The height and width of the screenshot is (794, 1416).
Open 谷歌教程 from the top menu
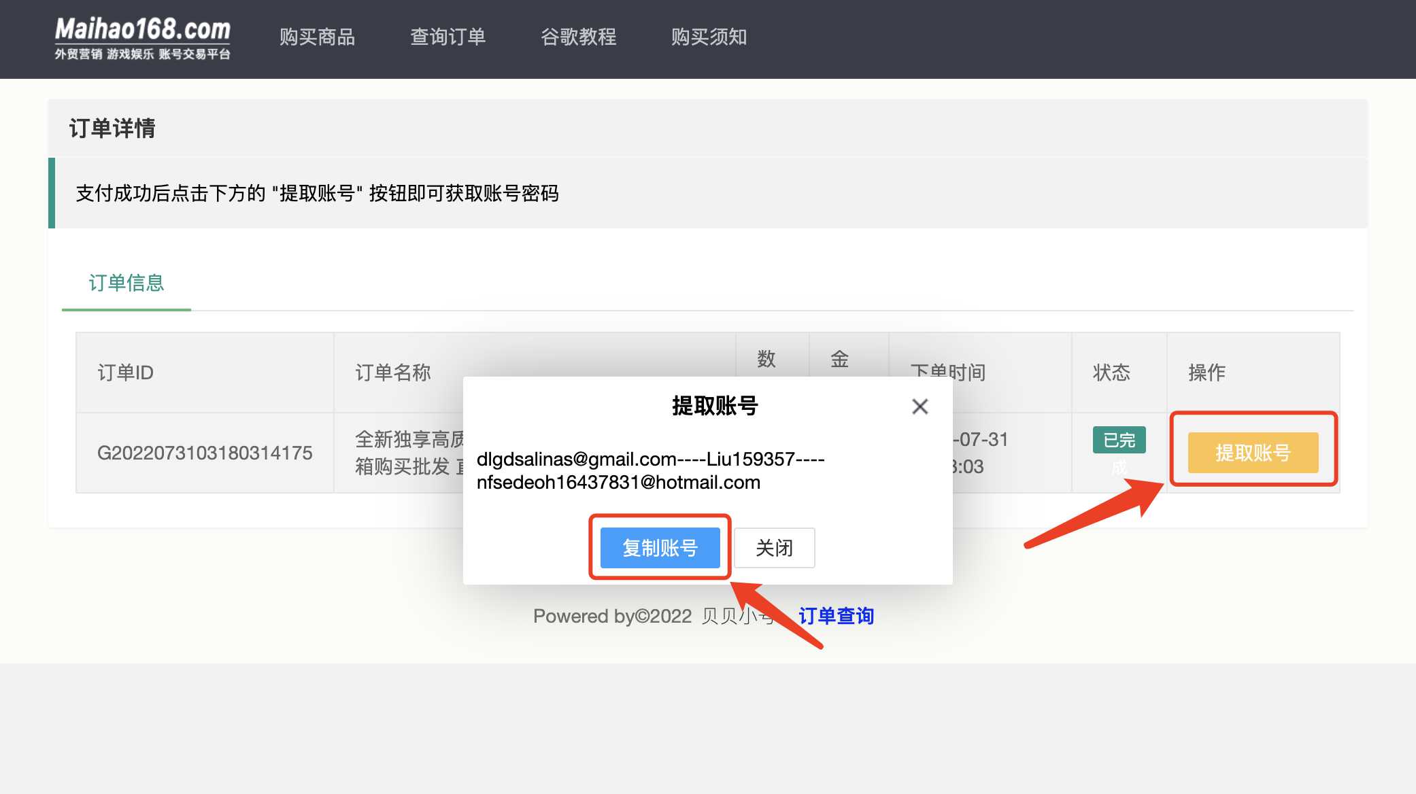pos(578,37)
